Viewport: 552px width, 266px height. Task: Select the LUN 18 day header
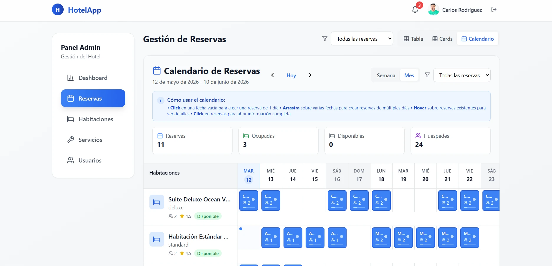click(381, 176)
